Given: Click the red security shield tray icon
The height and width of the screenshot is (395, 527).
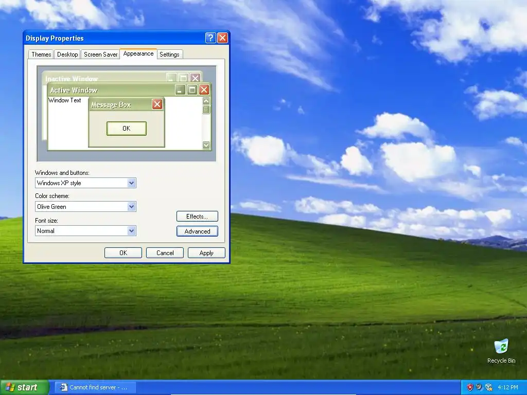Looking at the screenshot, I should (470, 387).
